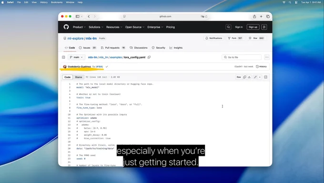Screen dimensions: 324x183
Task: Click the Wi-Fi icon in the menu bar
Action: tap(284, 2)
